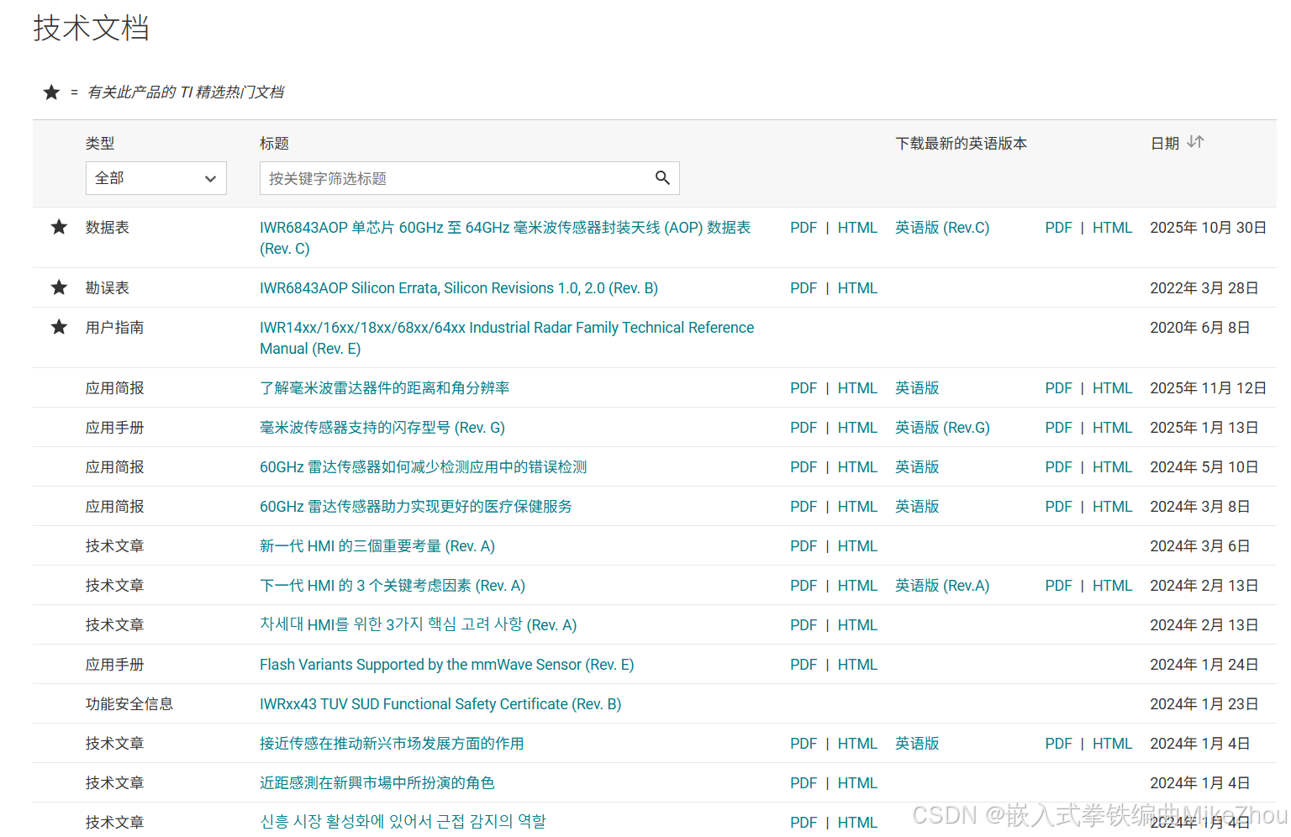Click 英语版 link in 60GHz 错误检测 row

coord(917,467)
